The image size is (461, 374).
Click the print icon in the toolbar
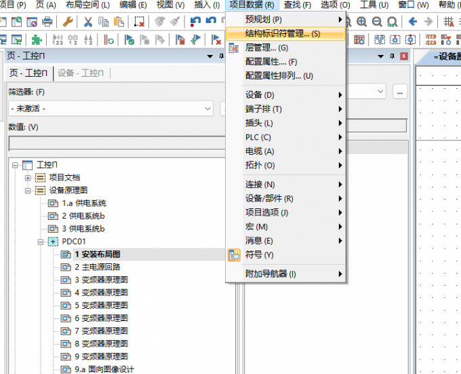pos(47,22)
